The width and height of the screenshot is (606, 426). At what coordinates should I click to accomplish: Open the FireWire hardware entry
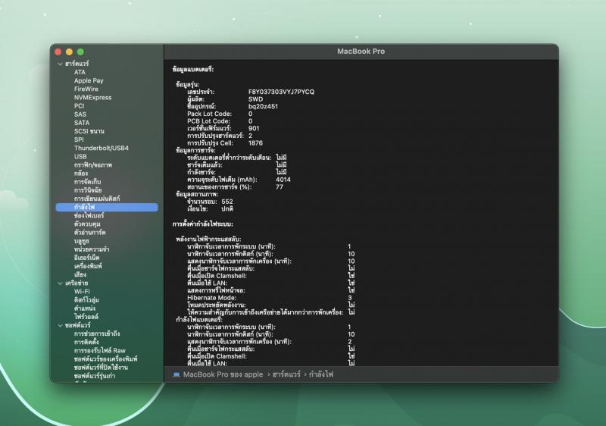(86, 89)
